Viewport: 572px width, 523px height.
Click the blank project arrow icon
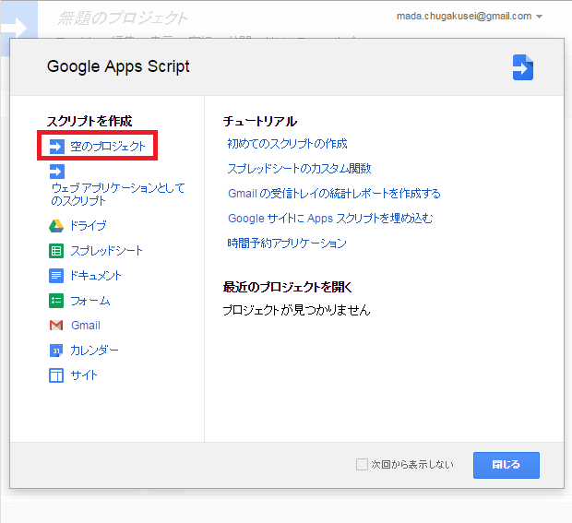(57, 147)
